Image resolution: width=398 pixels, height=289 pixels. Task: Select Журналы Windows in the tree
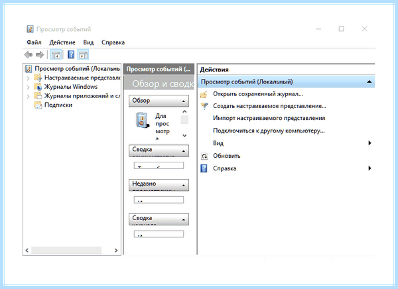point(71,87)
